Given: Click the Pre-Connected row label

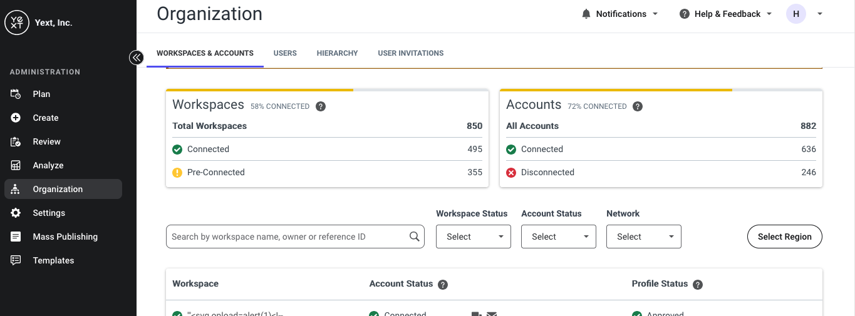Looking at the screenshot, I should click(x=215, y=172).
